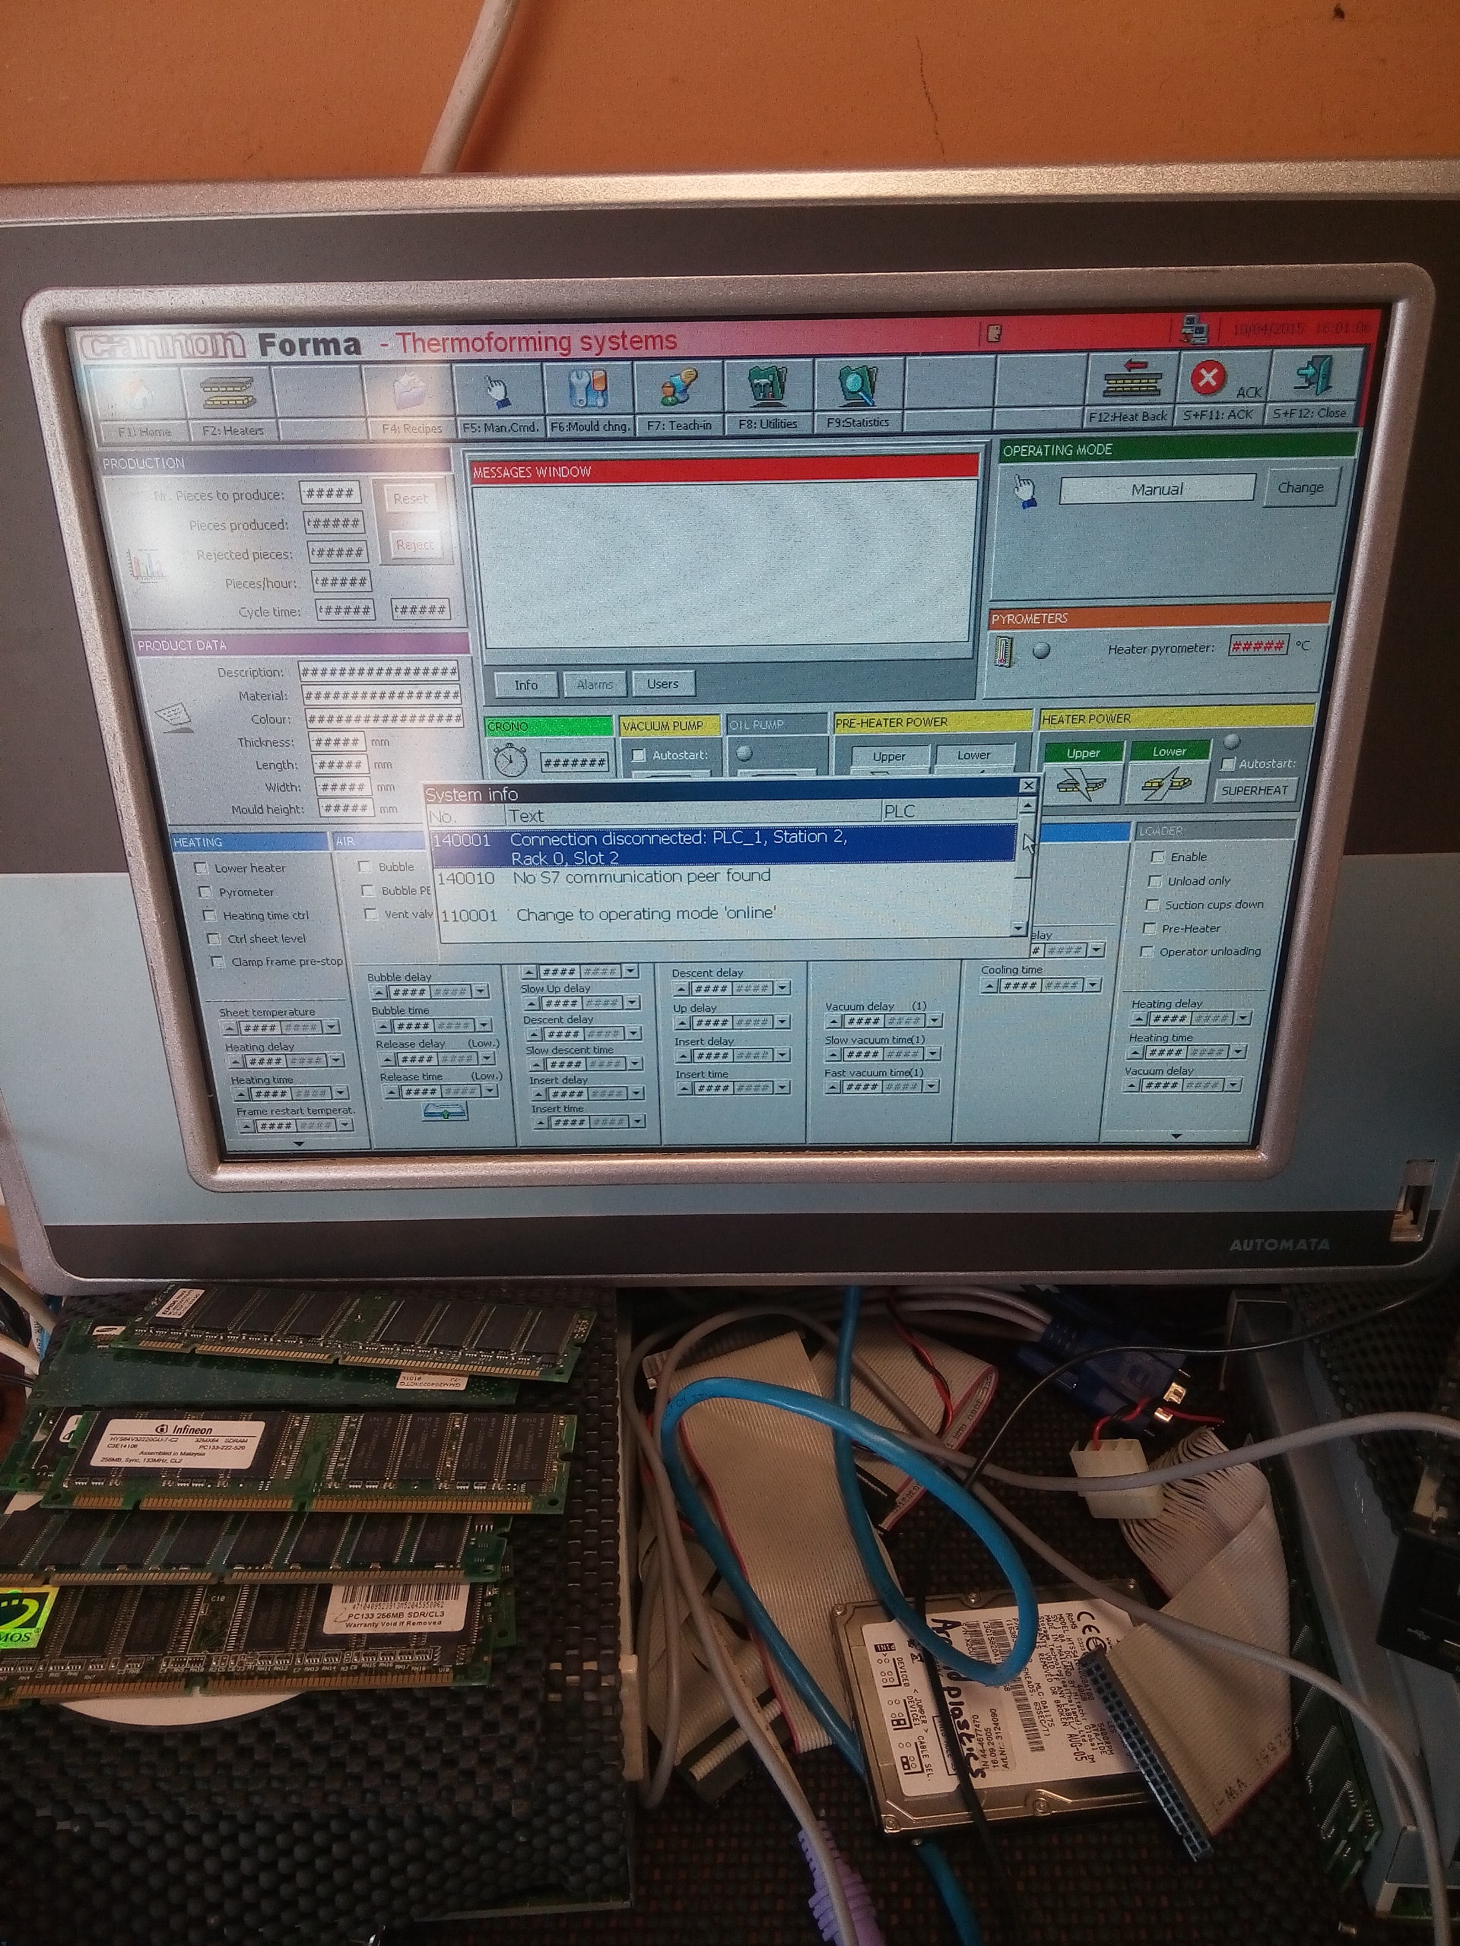Viewport: 1460px width, 1946px height.
Task: Open F9 Statistics magnifier icon
Action: pos(857,384)
